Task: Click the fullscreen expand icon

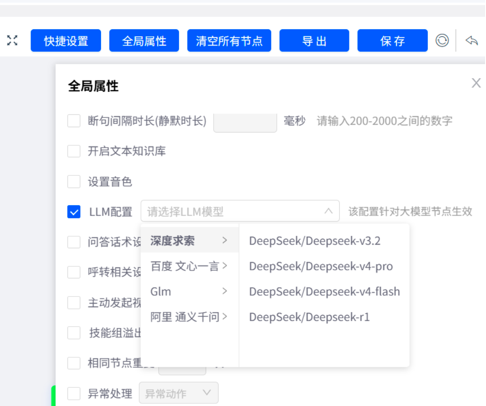Action: 12,40
